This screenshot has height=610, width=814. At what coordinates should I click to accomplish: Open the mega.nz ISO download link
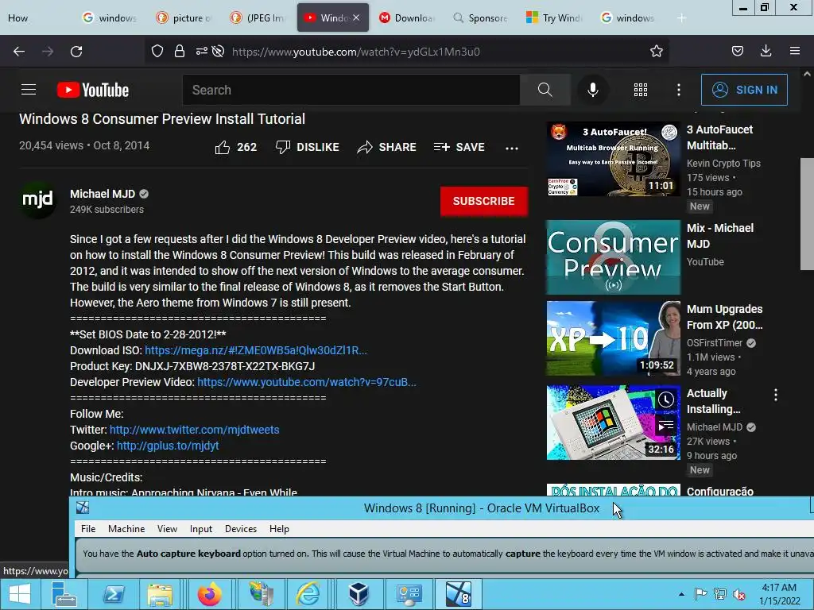pos(255,350)
